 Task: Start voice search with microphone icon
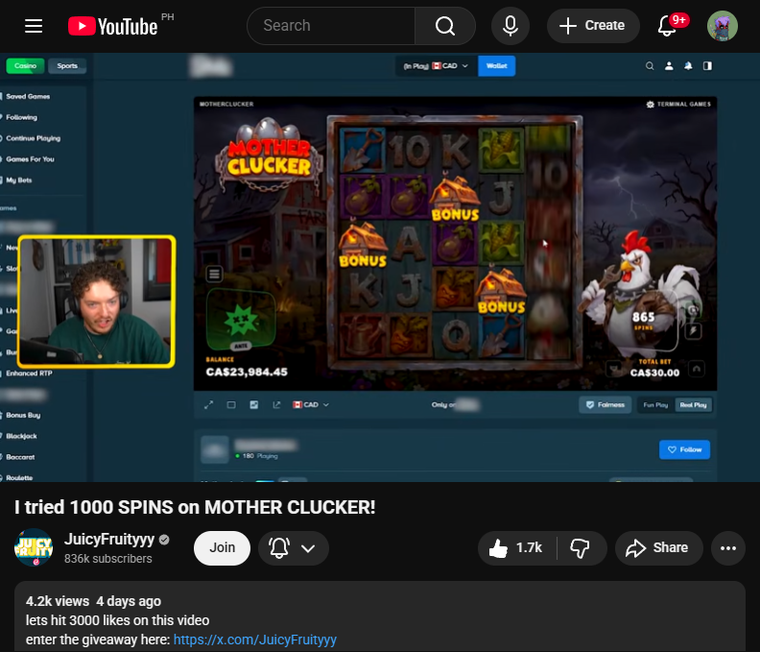[510, 26]
